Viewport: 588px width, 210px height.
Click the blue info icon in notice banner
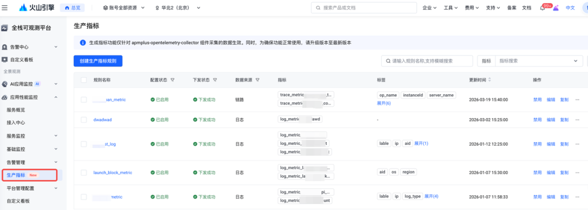pyautogui.click(x=83, y=43)
